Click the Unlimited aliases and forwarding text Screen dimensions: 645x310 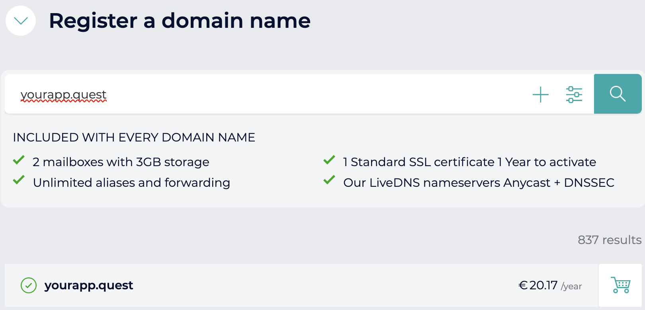click(131, 183)
